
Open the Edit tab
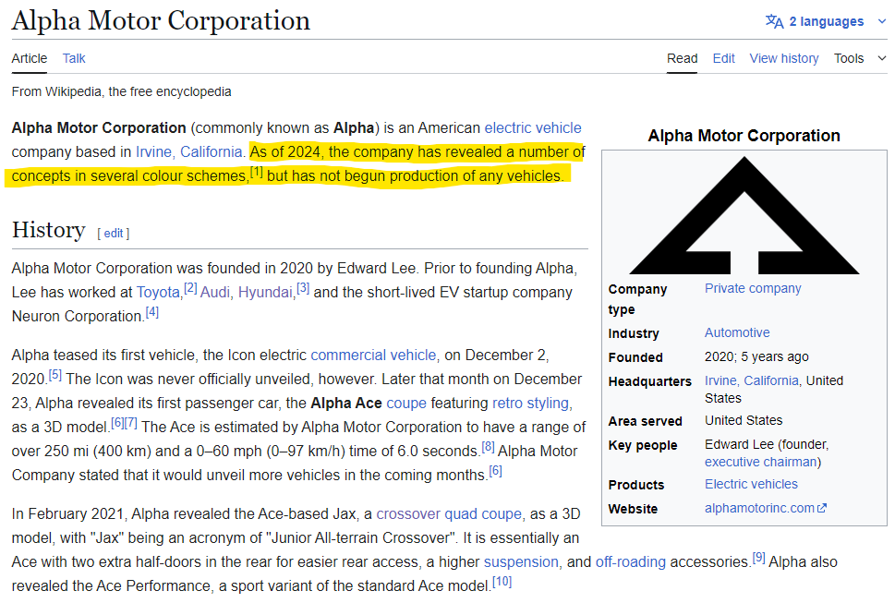[724, 58]
